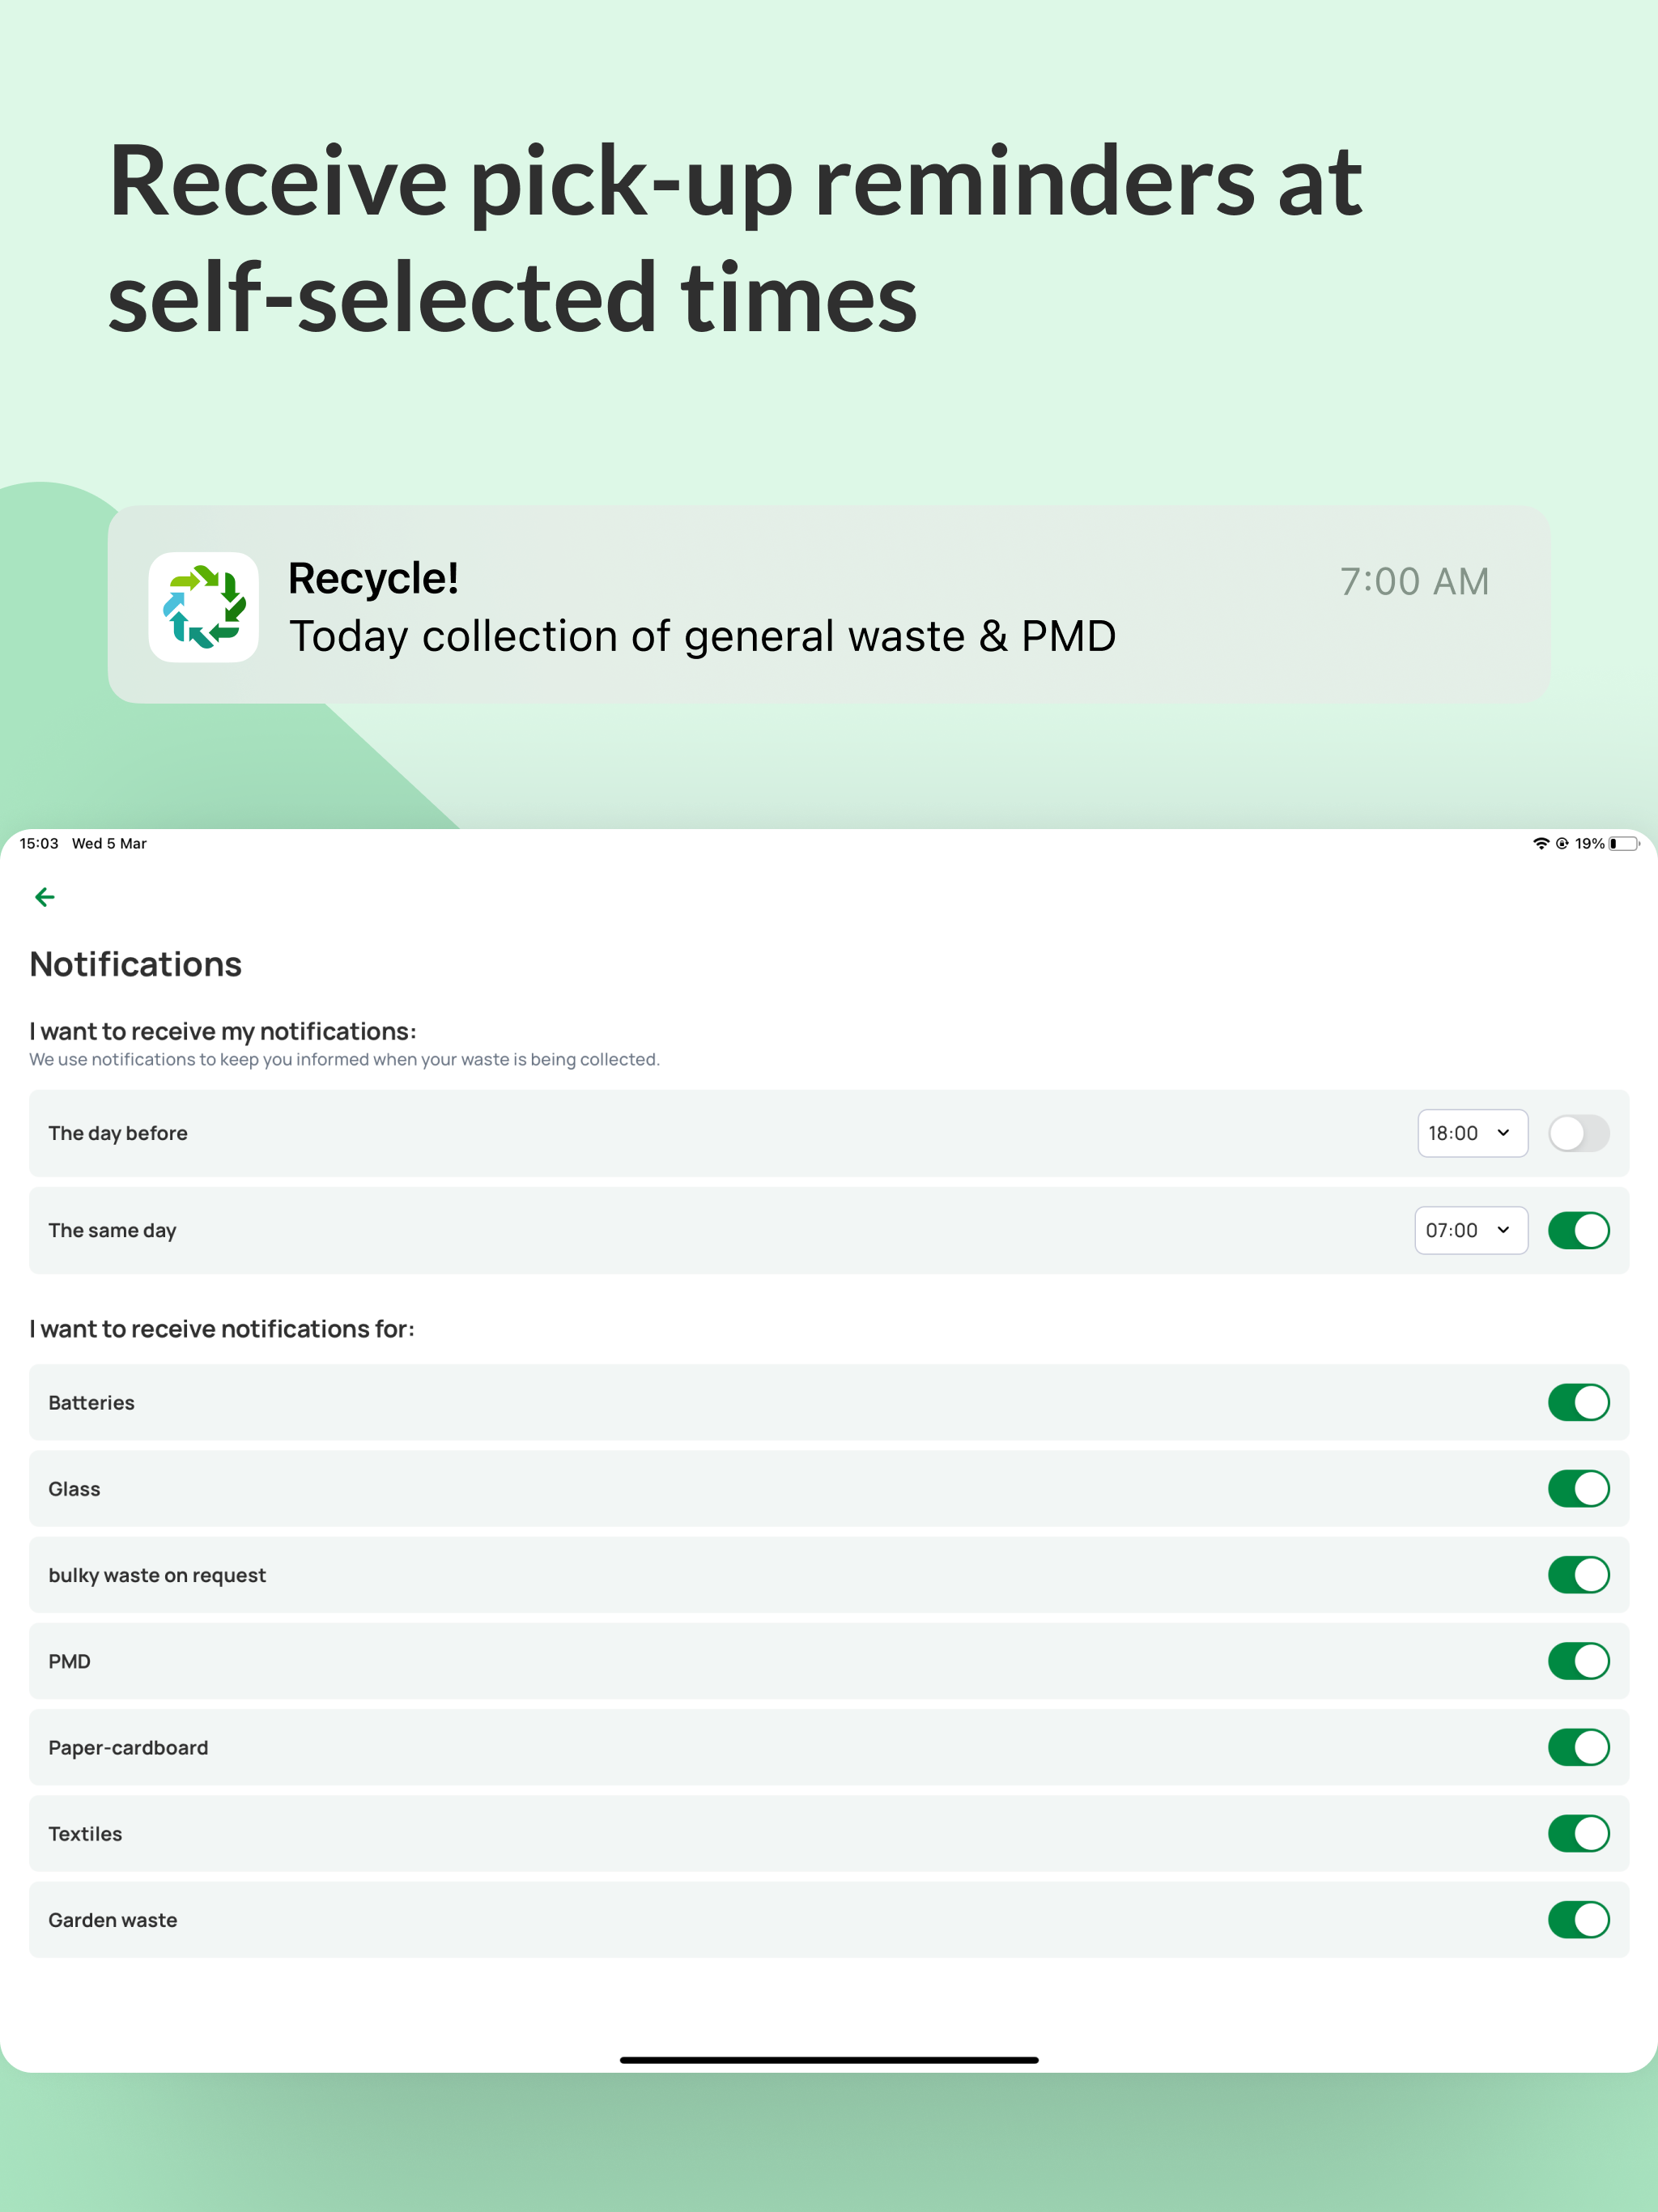Tap the 7:00 AM timestamp on the notification
The image size is (1658, 2212).
click(1416, 580)
